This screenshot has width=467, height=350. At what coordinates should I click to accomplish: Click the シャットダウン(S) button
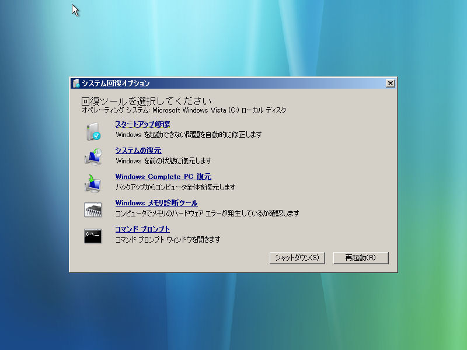[297, 258]
